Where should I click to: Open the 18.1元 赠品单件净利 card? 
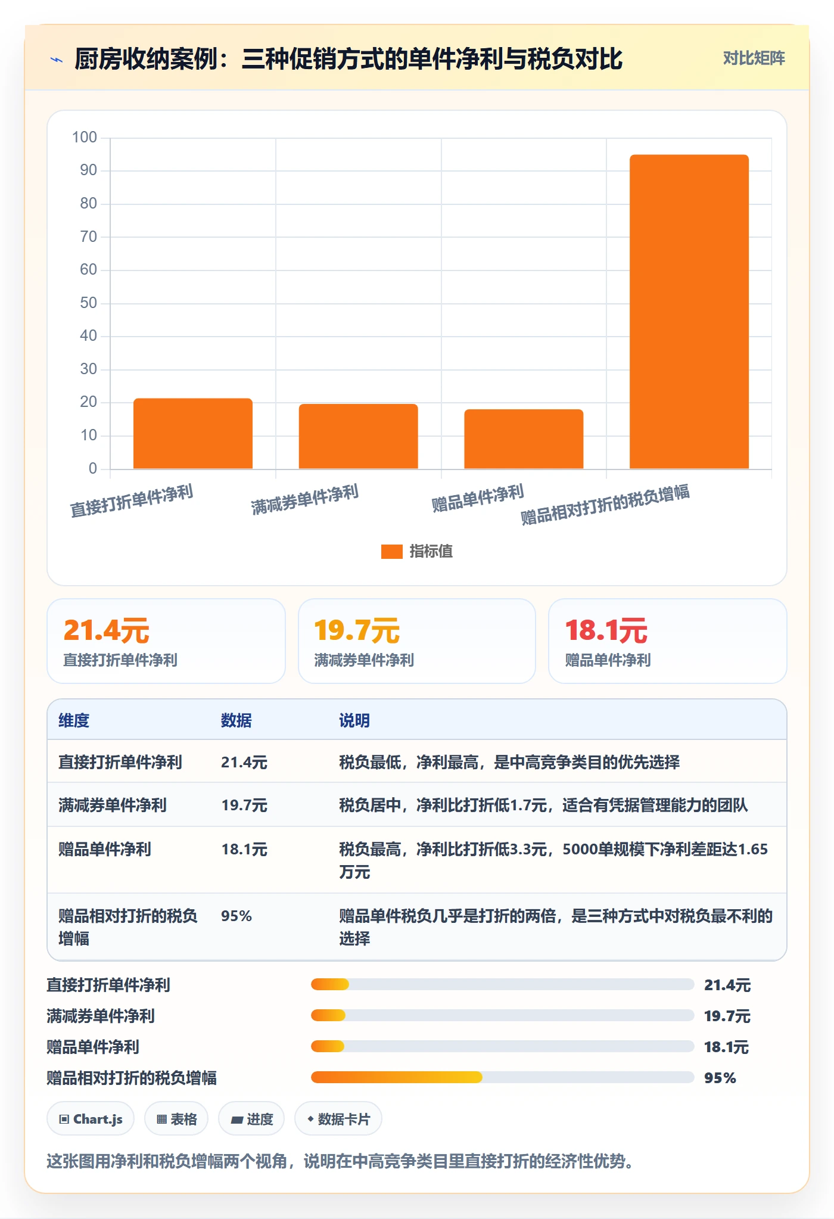point(668,641)
